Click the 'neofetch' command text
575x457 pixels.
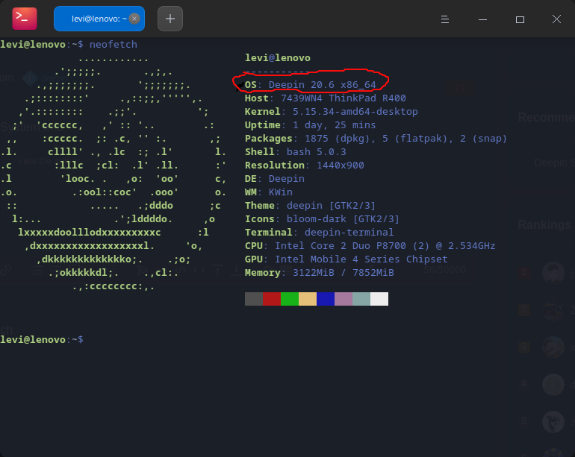pyautogui.click(x=114, y=44)
